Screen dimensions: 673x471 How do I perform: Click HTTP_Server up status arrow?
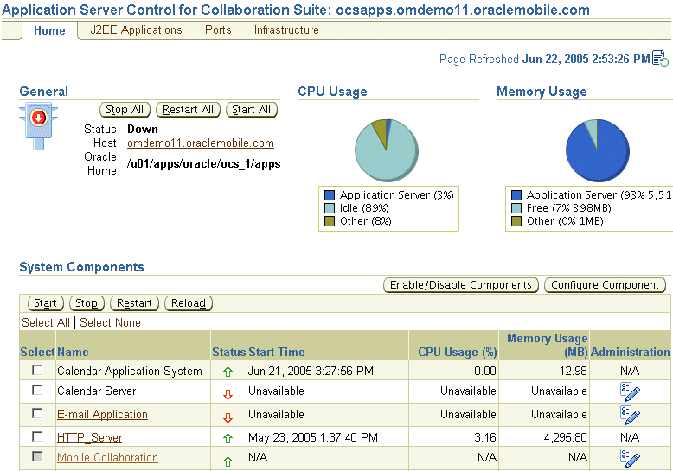click(x=228, y=439)
